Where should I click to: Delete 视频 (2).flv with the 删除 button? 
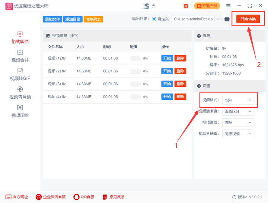pyautogui.click(x=180, y=71)
